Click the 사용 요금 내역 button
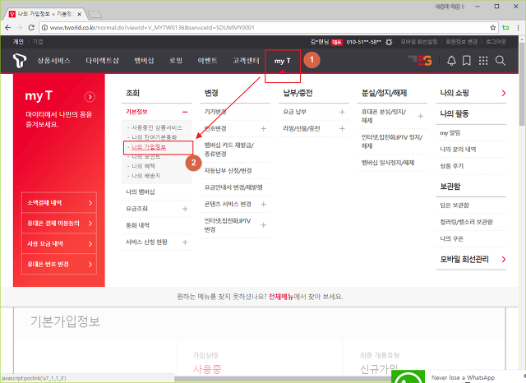This screenshot has width=526, height=383. pos(59,244)
